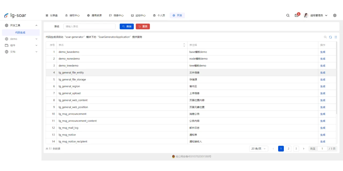Click the globe icon beside 通用资源
343x171 pixels.
tap(88, 15)
